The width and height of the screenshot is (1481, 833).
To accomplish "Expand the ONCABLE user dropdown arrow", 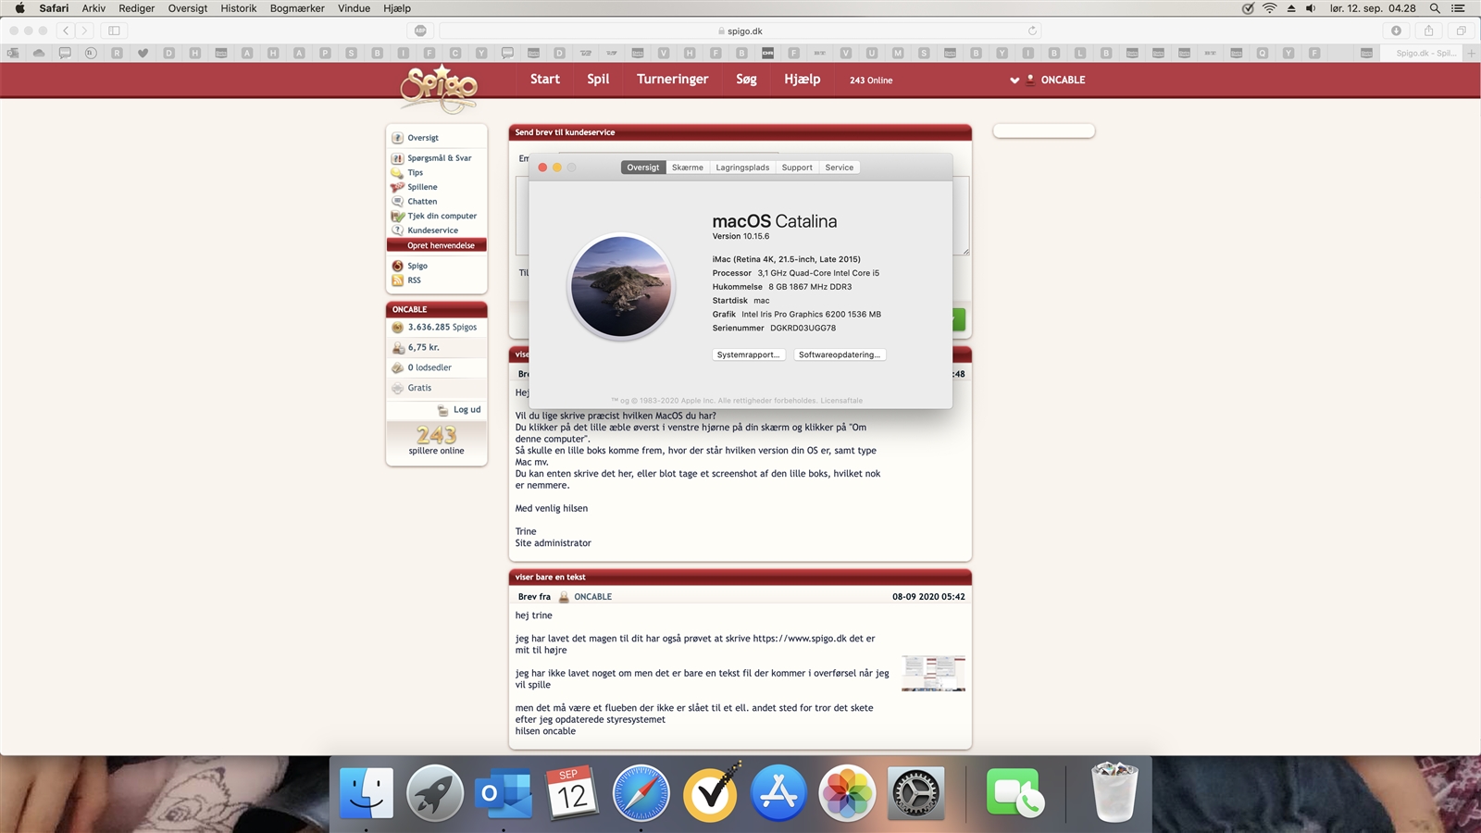I will tap(1014, 81).
